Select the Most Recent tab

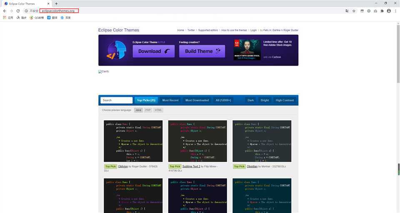point(170,100)
